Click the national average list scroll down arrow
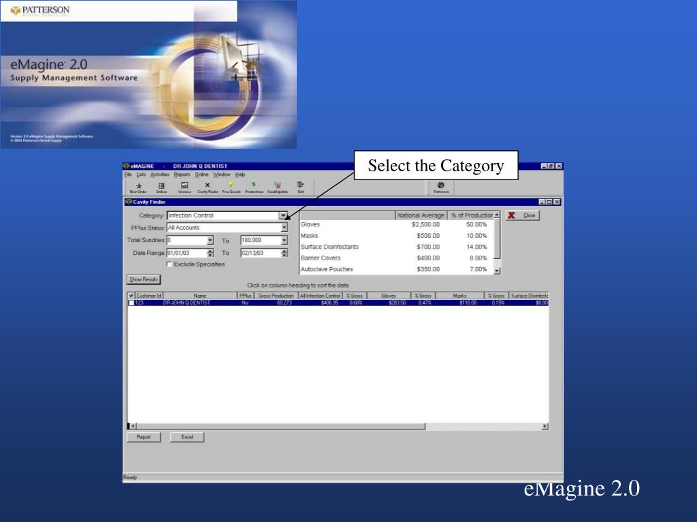 click(498, 271)
